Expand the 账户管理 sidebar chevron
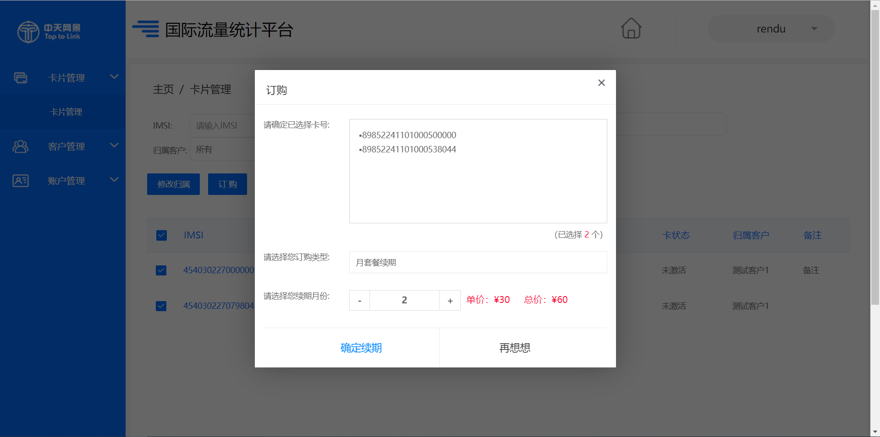880x437 pixels. pos(114,179)
